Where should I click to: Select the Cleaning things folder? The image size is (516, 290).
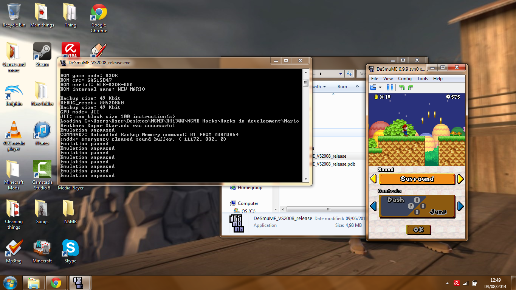pyautogui.click(x=14, y=214)
